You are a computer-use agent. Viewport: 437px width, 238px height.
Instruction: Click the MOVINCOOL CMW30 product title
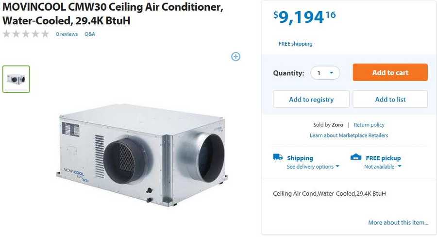113,15
